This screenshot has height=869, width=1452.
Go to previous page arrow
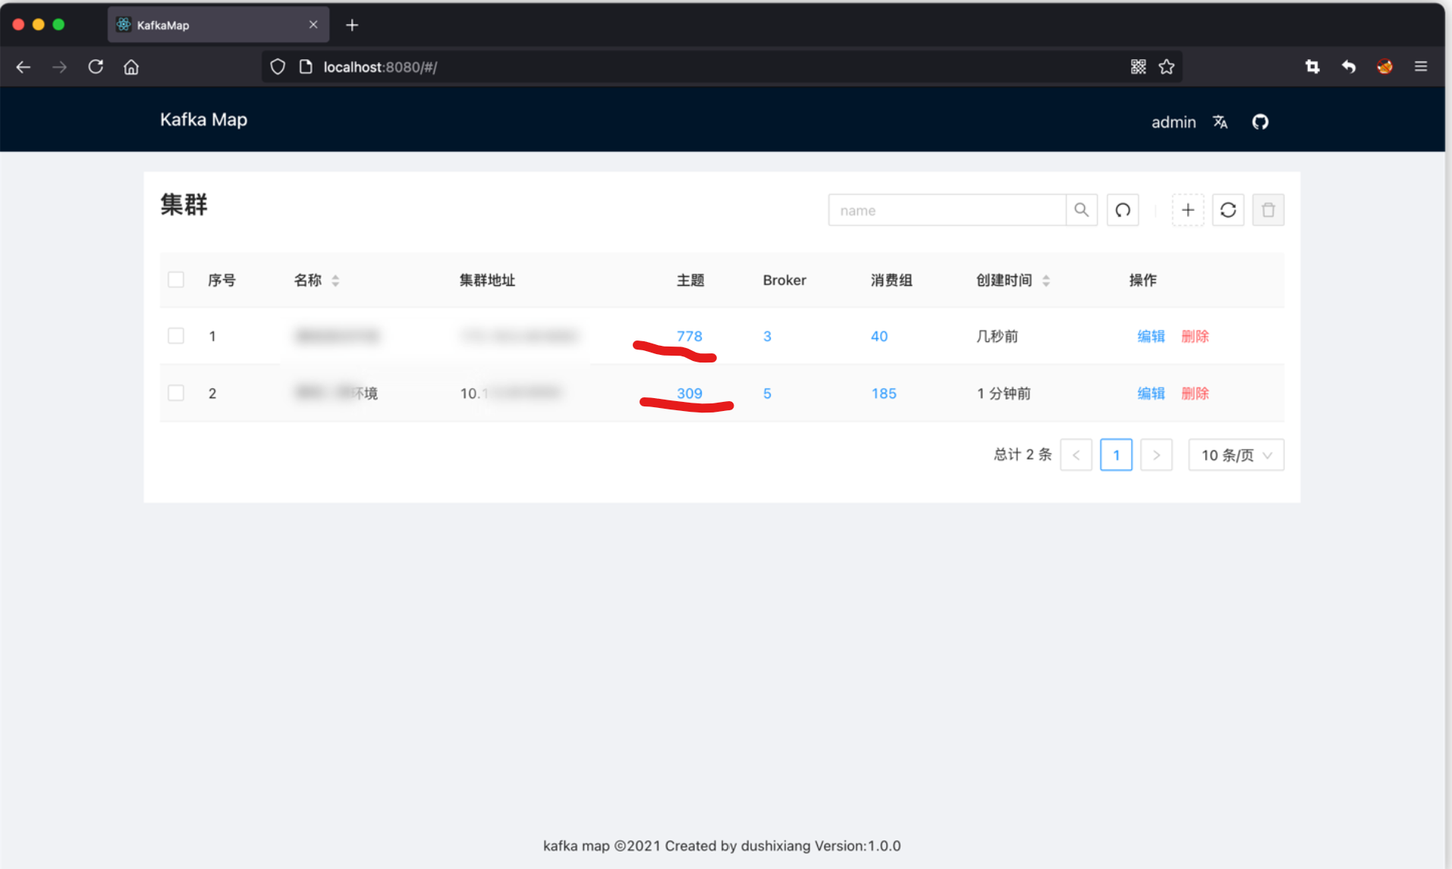click(1076, 455)
